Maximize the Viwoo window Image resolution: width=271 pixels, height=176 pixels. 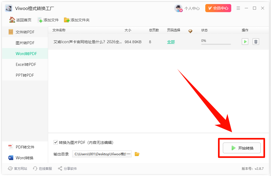(255, 8)
